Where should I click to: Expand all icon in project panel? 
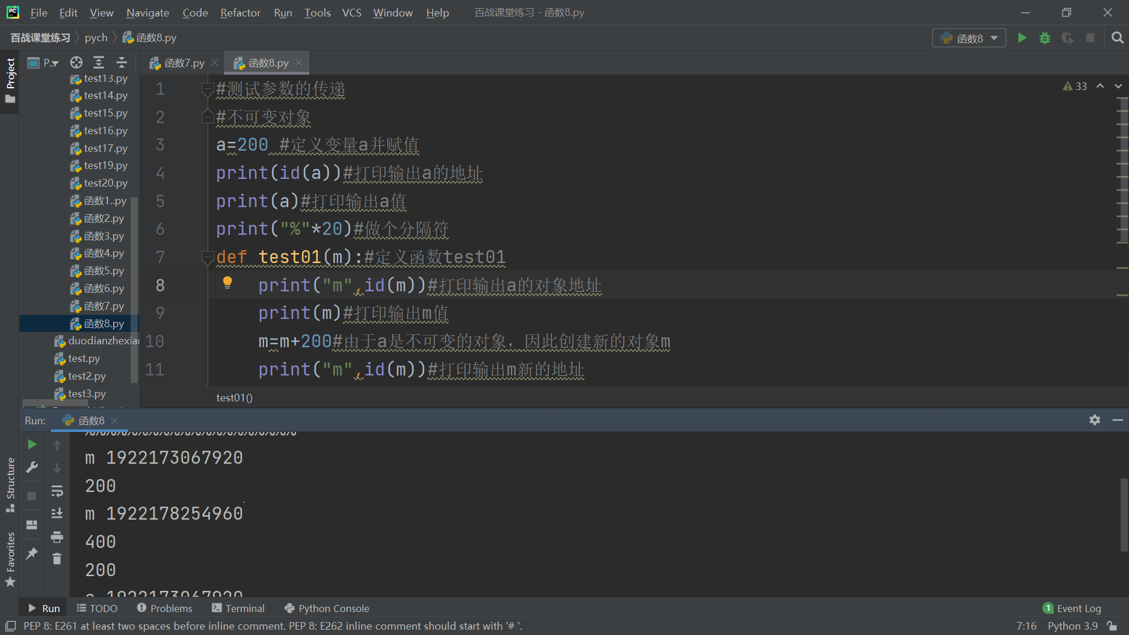tap(99, 62)
